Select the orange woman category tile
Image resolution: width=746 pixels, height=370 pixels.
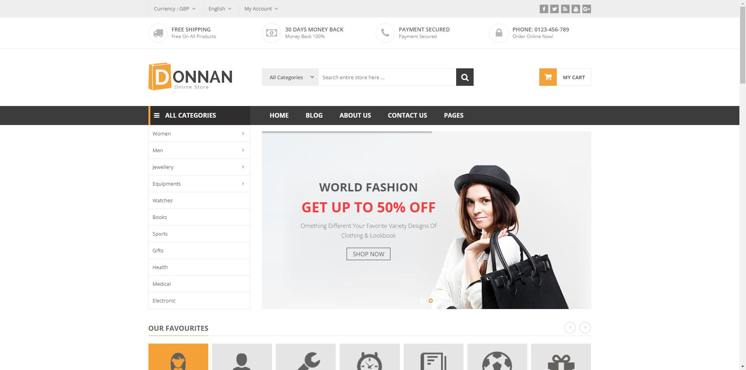[178, 357]
